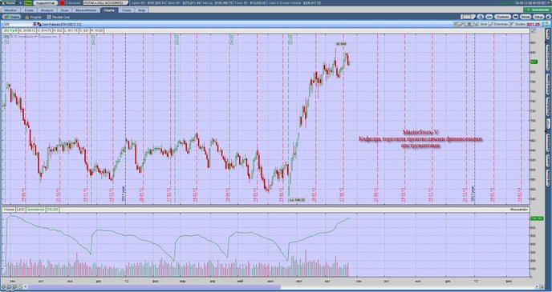Expand the /ZC 1 y D timeframe selector
The width and height of the screenshot is (552, 292).
point(10,31)
